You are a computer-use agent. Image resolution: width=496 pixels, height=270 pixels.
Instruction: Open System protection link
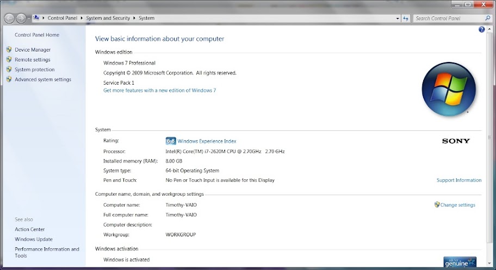34,69
